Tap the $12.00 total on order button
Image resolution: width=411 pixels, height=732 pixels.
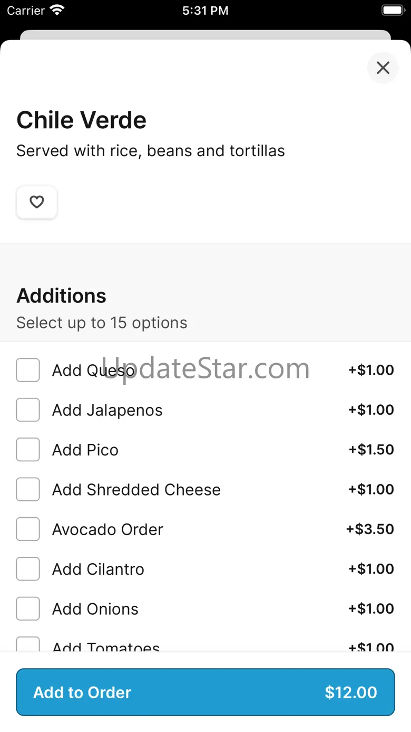point(350,692)
